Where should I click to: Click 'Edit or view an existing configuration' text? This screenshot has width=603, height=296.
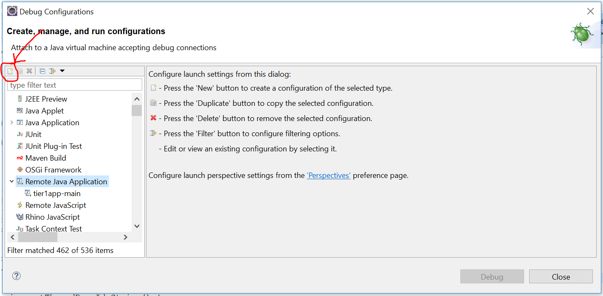tap(250, 149)
